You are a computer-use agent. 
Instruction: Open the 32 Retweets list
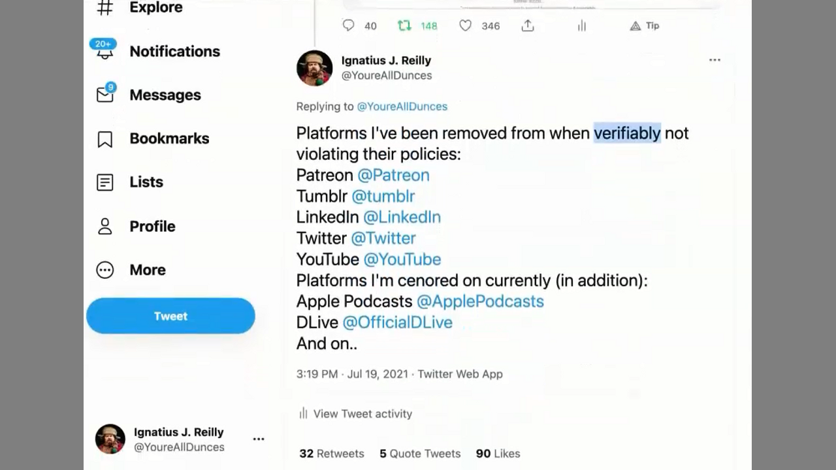pyautogui.click(x=331, y=453)
